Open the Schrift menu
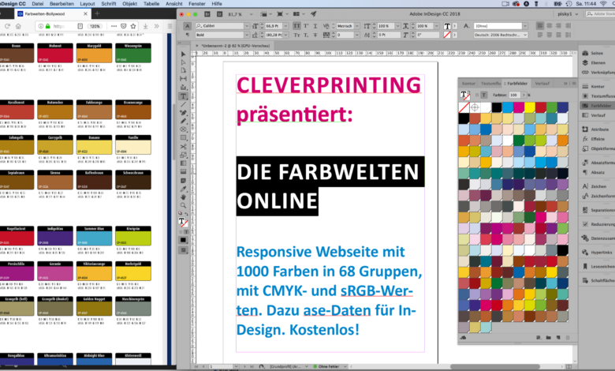 coord(109,3)
